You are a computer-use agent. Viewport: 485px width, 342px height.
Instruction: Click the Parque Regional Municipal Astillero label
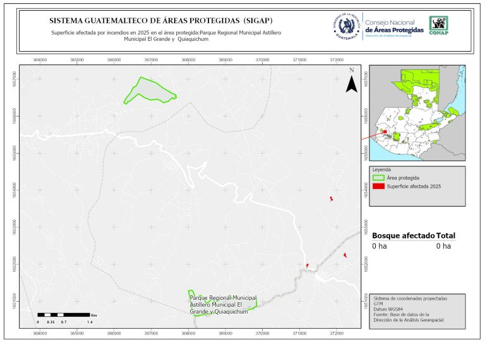[x=222, y=304]
